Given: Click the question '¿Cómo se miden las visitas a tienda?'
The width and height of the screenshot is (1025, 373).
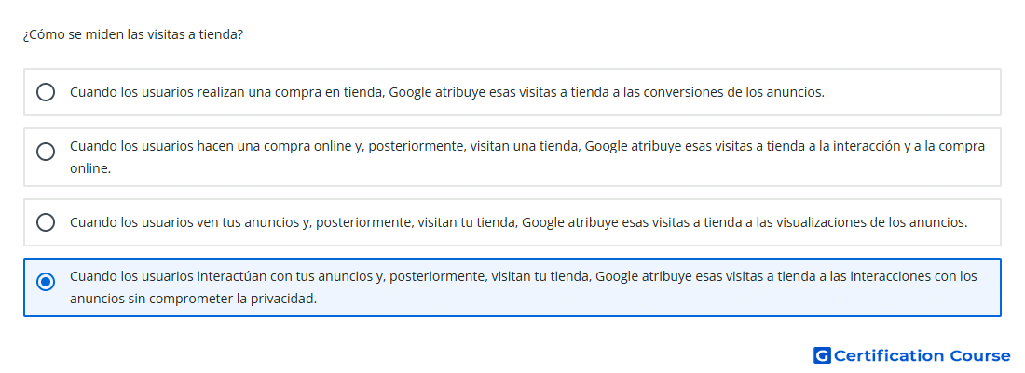Looking at the screenshot, I should tap(132, 34).
